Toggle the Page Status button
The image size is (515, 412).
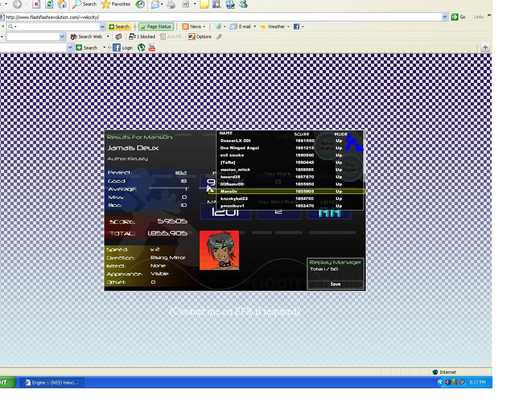click(x=156, y=27)
